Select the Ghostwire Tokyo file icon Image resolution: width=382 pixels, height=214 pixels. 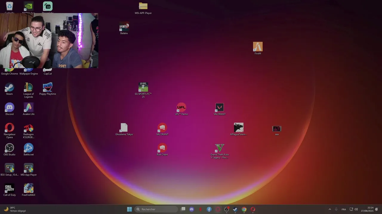124,129
